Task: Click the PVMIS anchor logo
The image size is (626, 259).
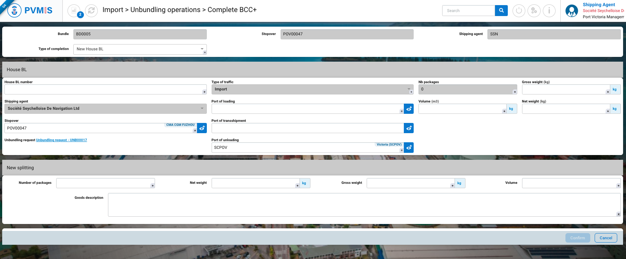Action: coord(15,11)
